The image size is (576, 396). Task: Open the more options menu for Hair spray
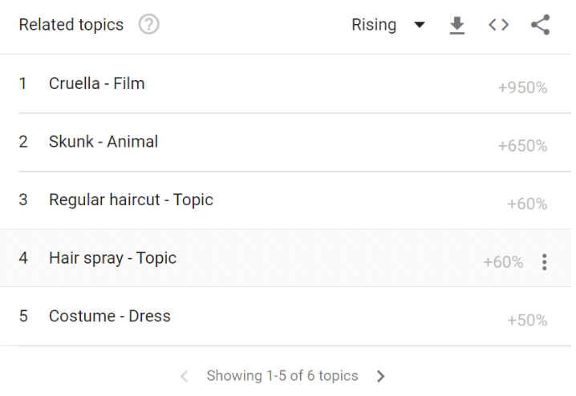point(545,262)
